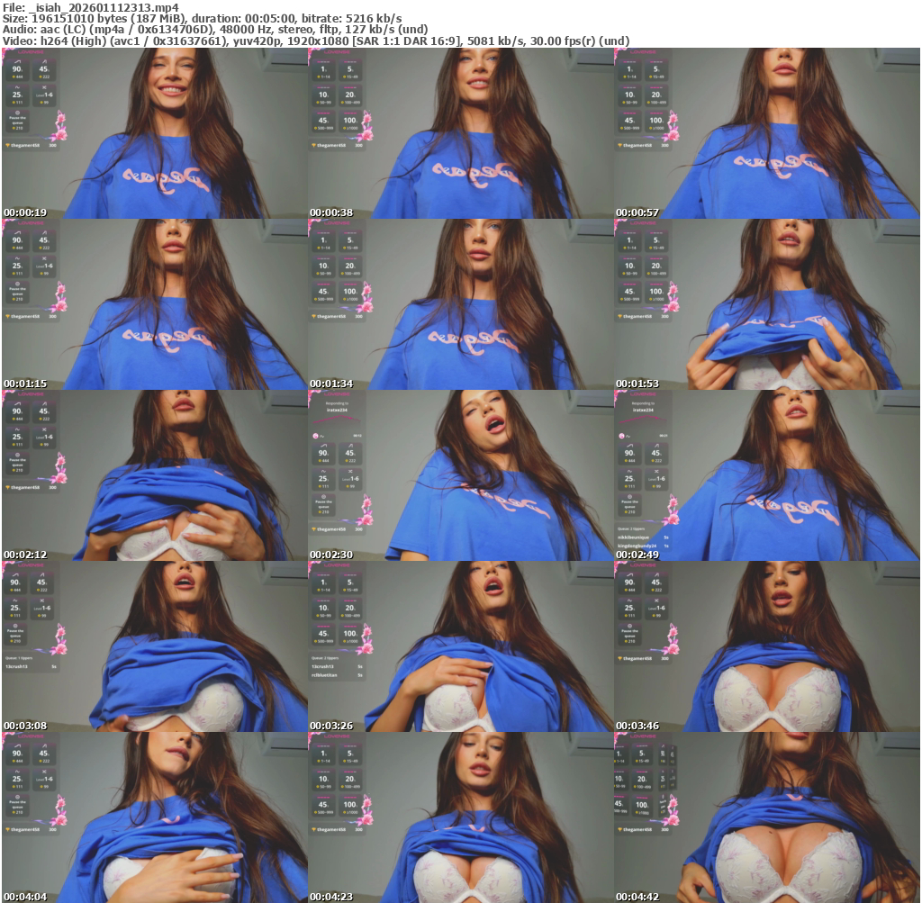
Task: Select the thumbnail timestamped 00:04:04
Action: 154,817
